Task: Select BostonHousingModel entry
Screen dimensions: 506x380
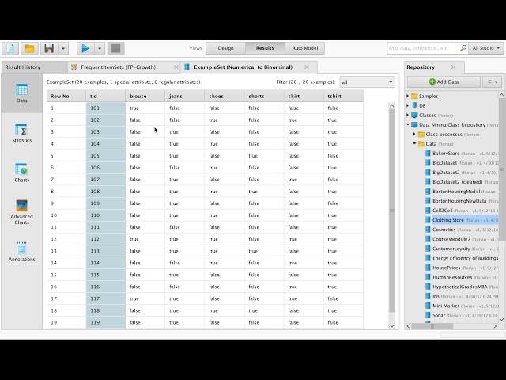Action: (x=461, y=192)
